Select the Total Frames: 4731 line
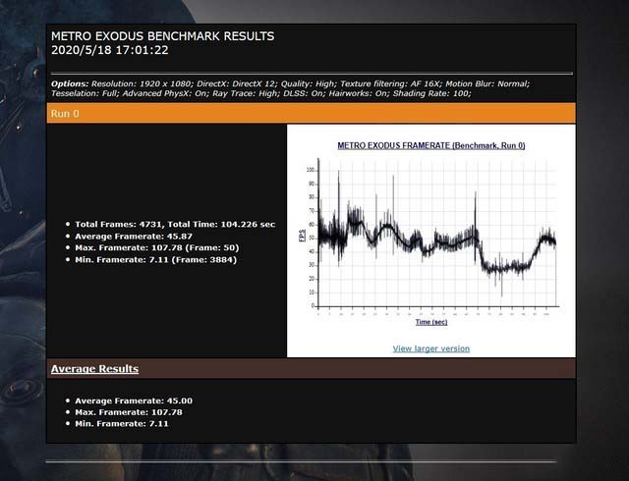Viewport: 629px width, 481px height. pyautogui.click(x=175, y=225)
